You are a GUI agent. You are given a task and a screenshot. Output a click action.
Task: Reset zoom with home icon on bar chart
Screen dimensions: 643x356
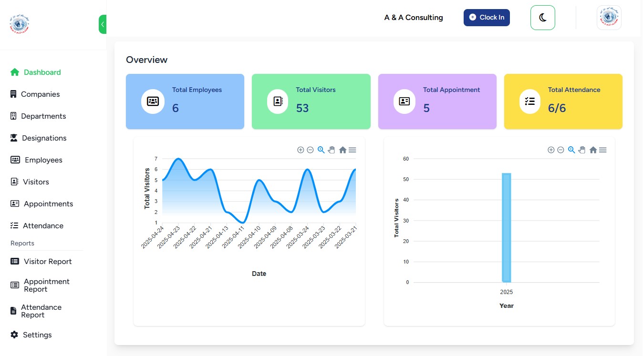tap(593, 150)
